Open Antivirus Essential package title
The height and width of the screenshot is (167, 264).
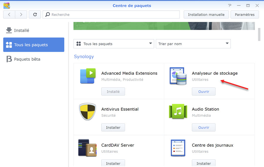(120, 109)
